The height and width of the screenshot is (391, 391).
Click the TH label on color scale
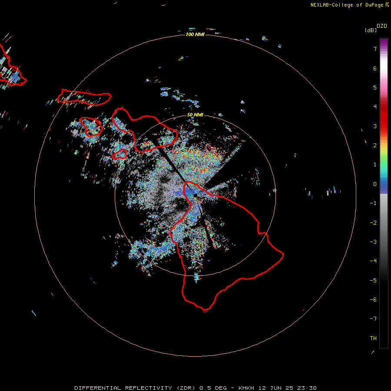[373, 338]
